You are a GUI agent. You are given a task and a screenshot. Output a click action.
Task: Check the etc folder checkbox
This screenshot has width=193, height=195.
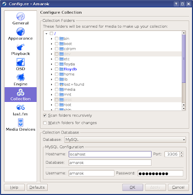pos(57,59)
